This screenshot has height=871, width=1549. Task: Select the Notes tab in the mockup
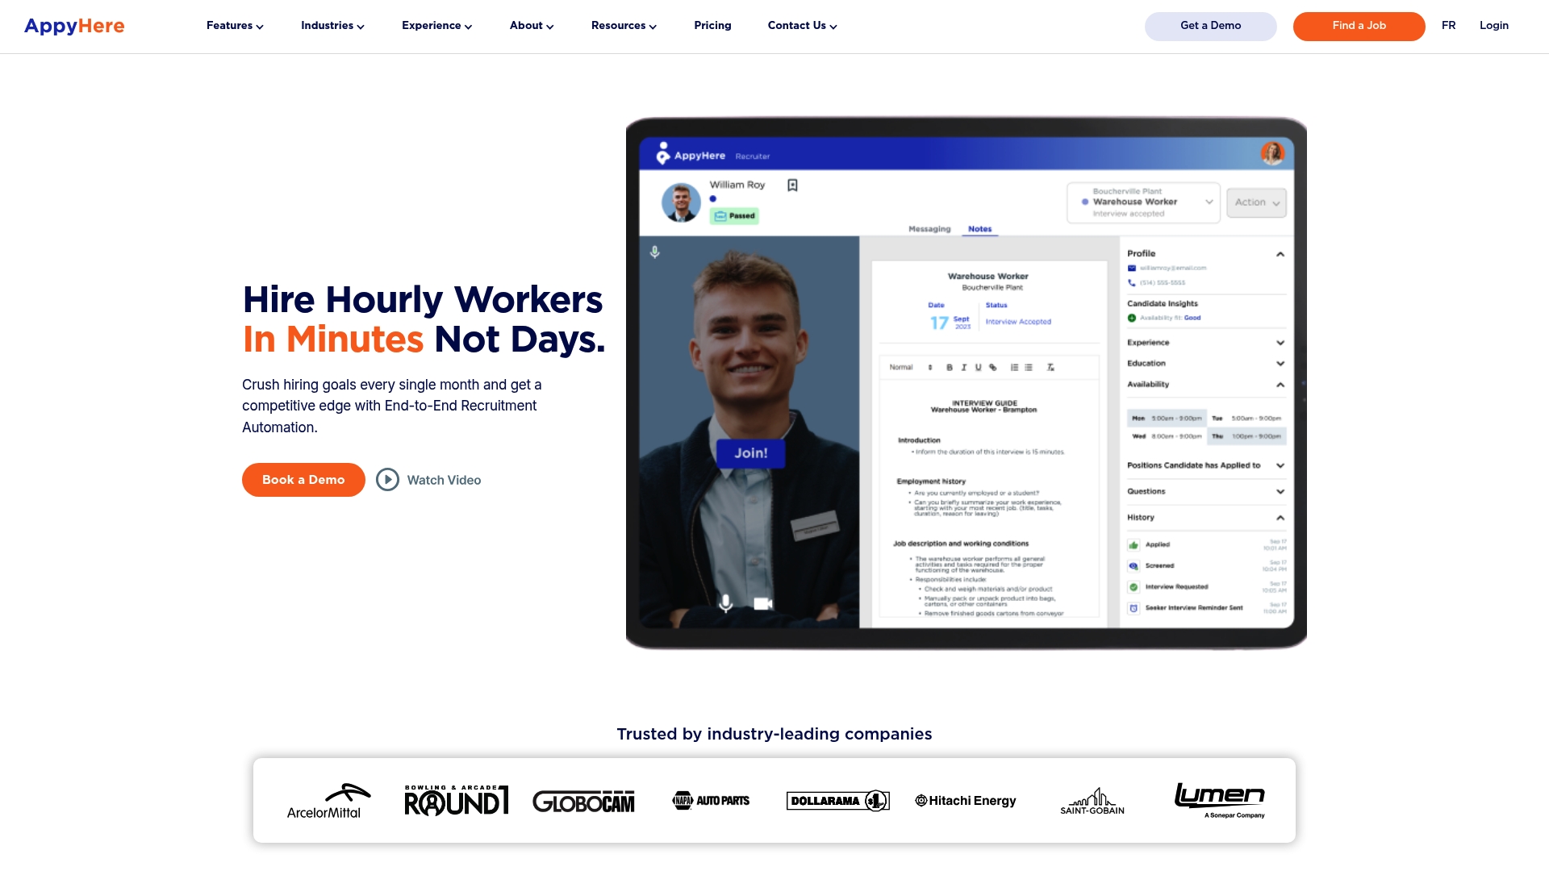979,229
